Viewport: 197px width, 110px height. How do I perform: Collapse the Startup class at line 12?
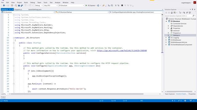(14, 43)
